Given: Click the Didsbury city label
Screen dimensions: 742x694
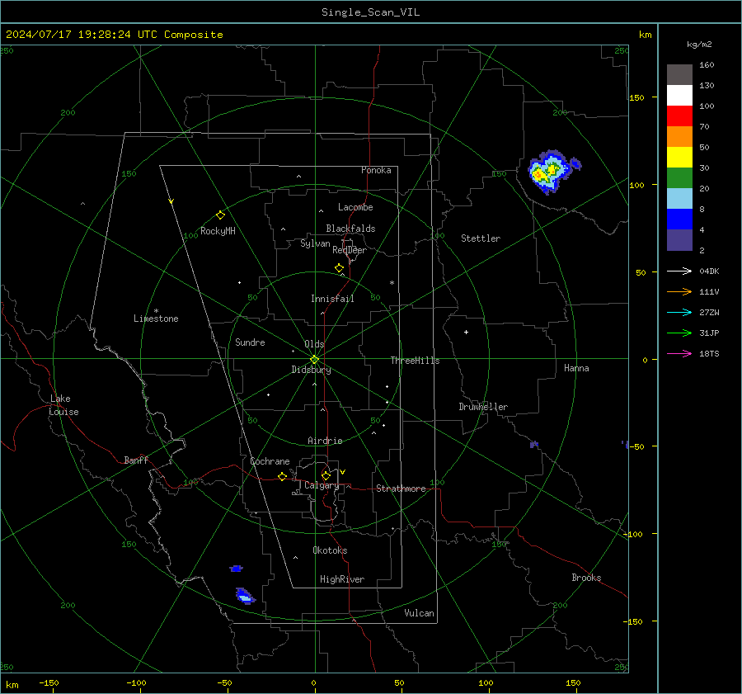Looking at the screenshot, I should click(311, 370).
